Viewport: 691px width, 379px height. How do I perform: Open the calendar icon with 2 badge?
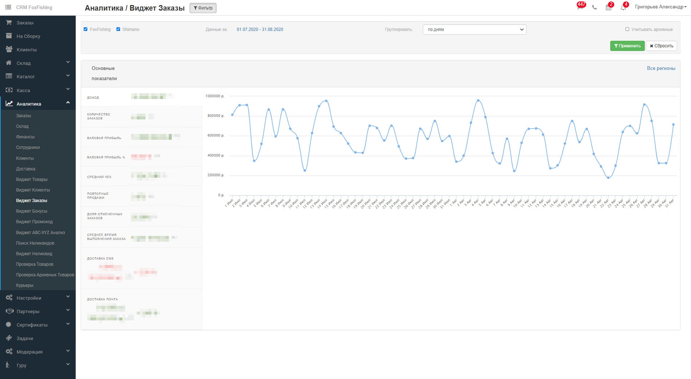608,7
